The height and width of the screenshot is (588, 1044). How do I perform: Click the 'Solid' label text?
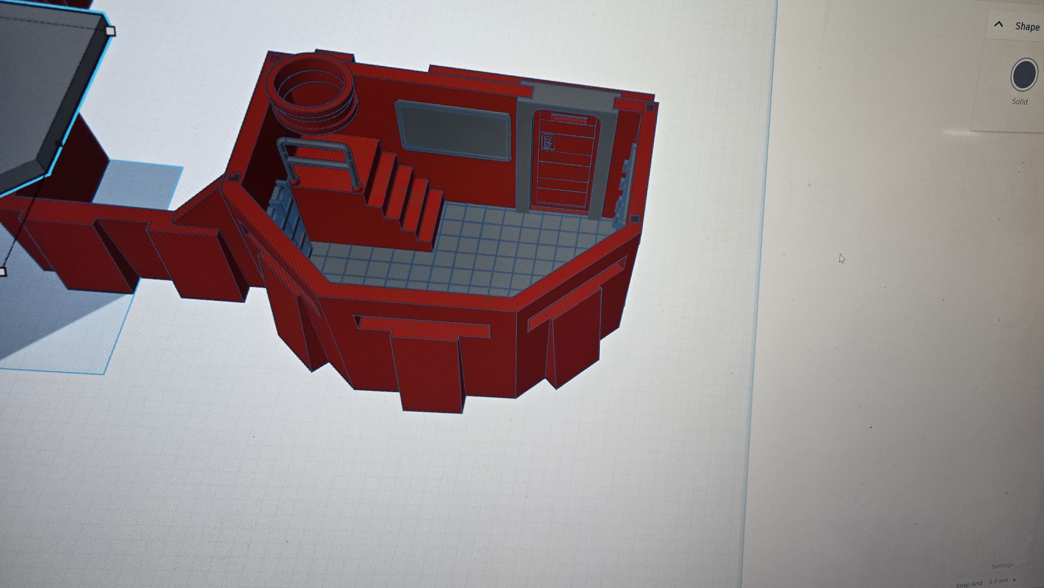(x=1020, y=101)
